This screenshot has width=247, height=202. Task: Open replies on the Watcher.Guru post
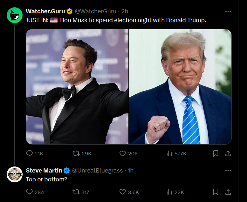click(x=35, y=153)
